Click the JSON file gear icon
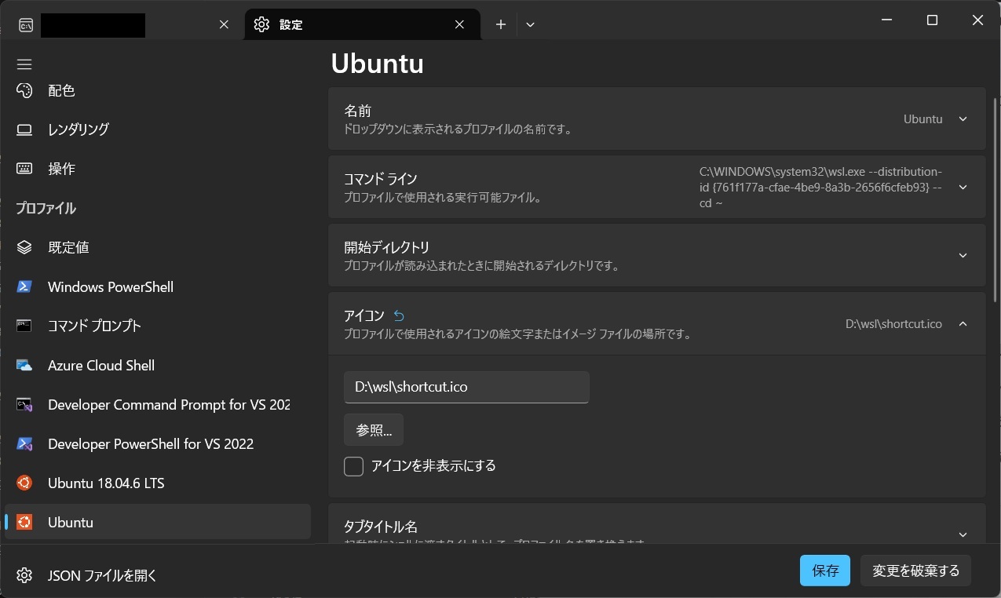The image size is (1001, 598). click(24, 575)
